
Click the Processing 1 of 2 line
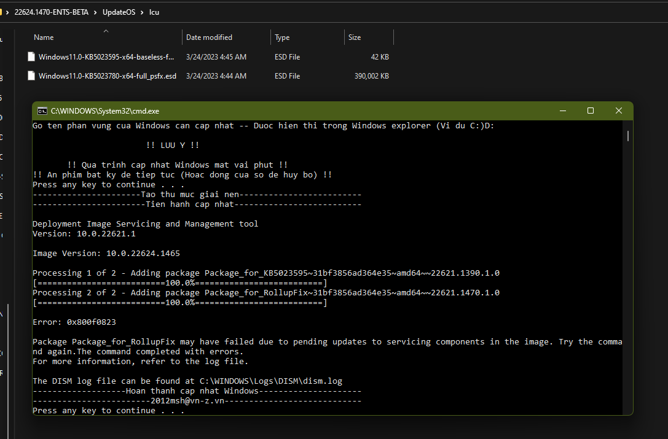266,273
